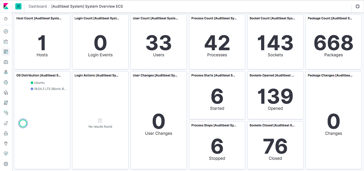Click the User Changes panel title
This screenshot has height=171, width=364.
[155, 75]
